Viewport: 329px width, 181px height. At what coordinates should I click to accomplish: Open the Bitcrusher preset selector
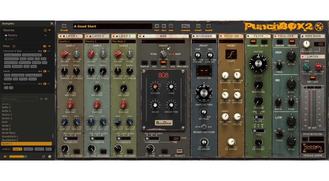point(204,41)
